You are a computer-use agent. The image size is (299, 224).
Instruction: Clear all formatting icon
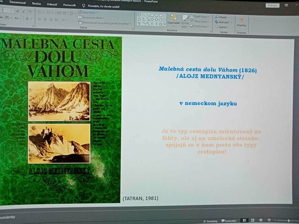point(30,11)
